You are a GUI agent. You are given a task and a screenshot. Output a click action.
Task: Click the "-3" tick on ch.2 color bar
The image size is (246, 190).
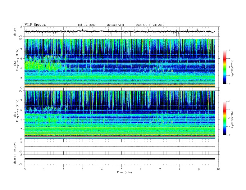[x=229, y=101]
